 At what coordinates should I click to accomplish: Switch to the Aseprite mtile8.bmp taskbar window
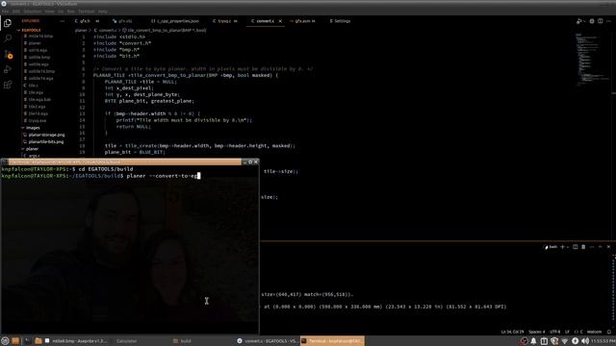coord(77,341)
